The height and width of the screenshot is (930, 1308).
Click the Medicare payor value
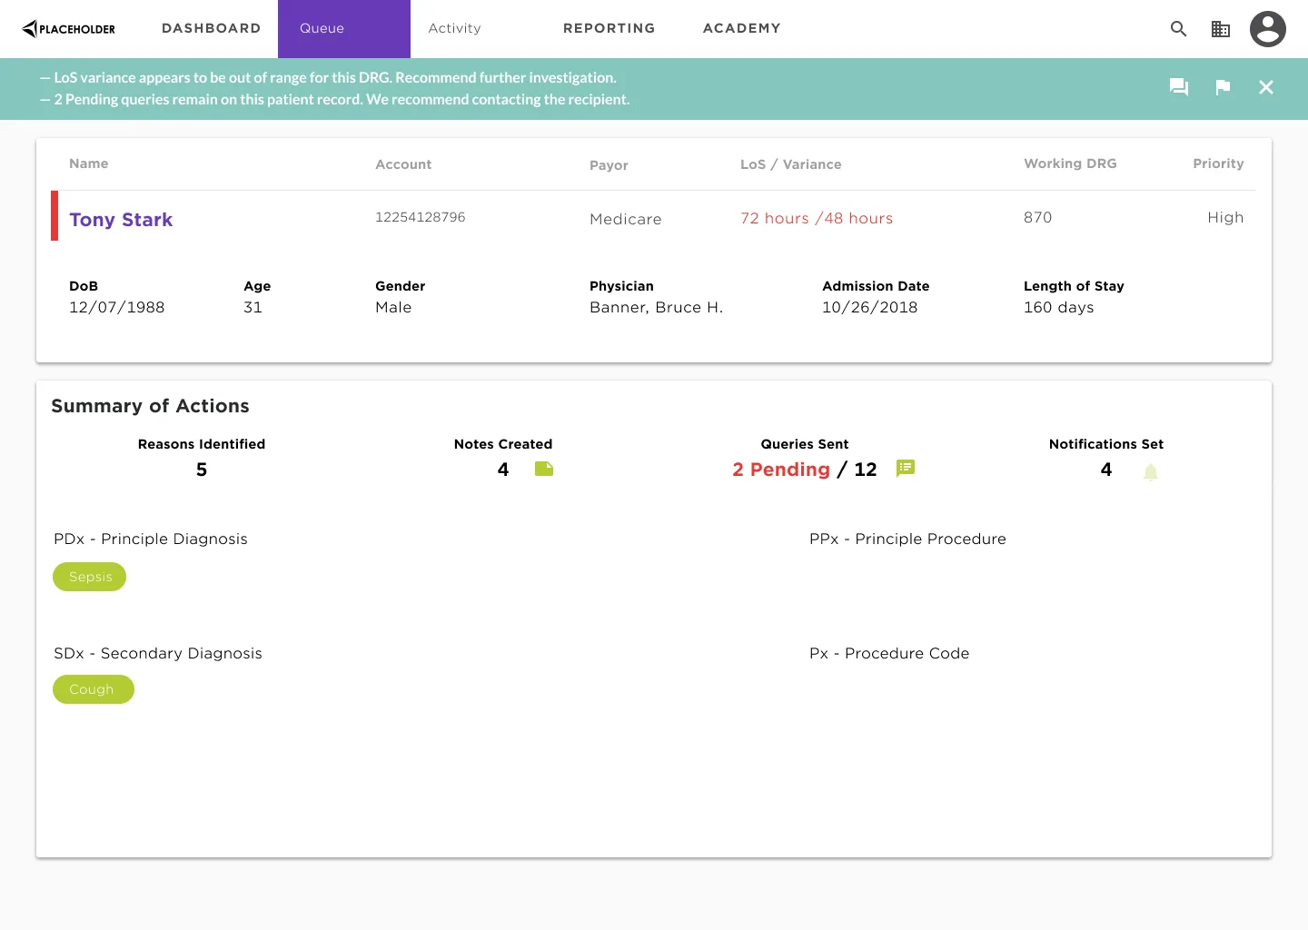pyautogui.click(x=626, y=219)
